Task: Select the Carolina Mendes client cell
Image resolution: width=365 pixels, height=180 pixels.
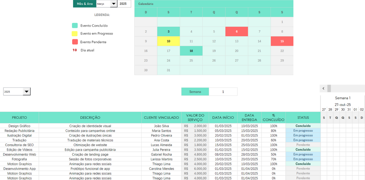Action: 161,169
